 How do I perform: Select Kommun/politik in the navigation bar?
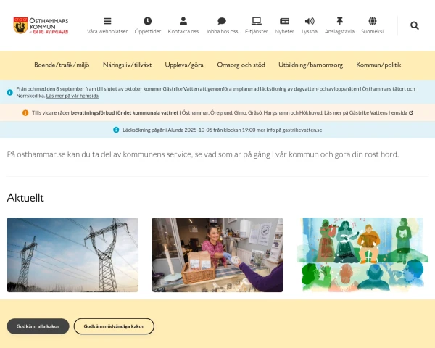[378, 65]
